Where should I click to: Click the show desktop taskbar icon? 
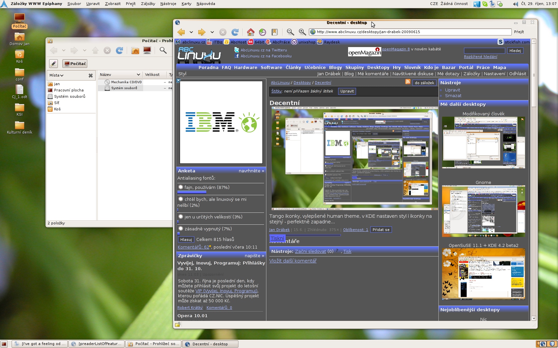[4, 344]
